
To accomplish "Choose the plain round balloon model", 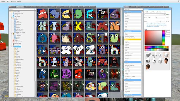I will 166,55.
